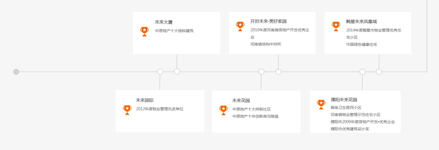
Task: Click text 河南省物业管理示范住宅小区
Action: pyautogui.click(x=356, y=115)
